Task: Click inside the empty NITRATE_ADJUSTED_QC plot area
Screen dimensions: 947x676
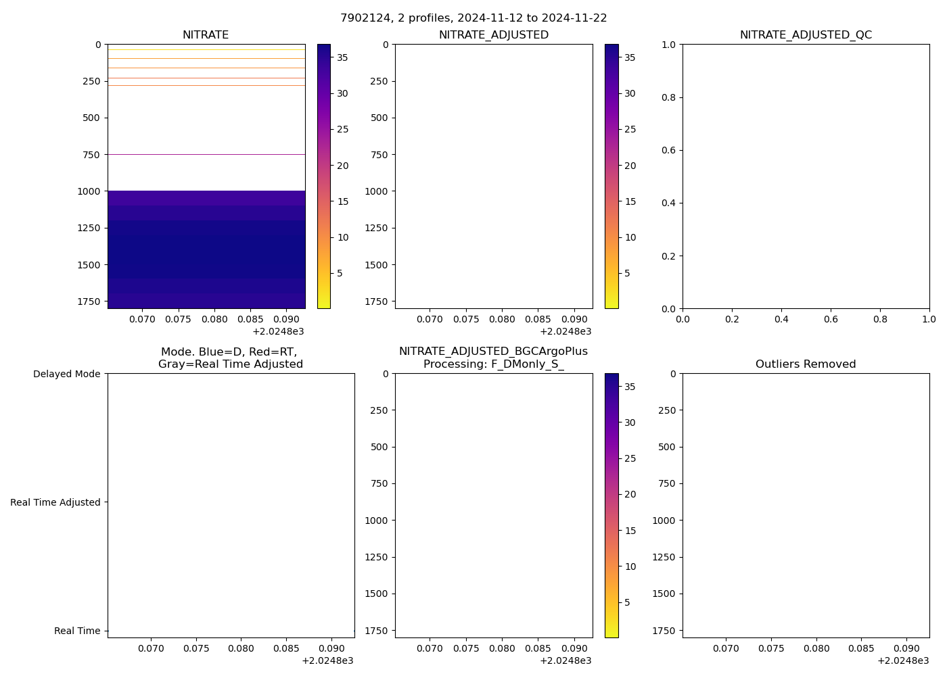Action: (806, 176)
